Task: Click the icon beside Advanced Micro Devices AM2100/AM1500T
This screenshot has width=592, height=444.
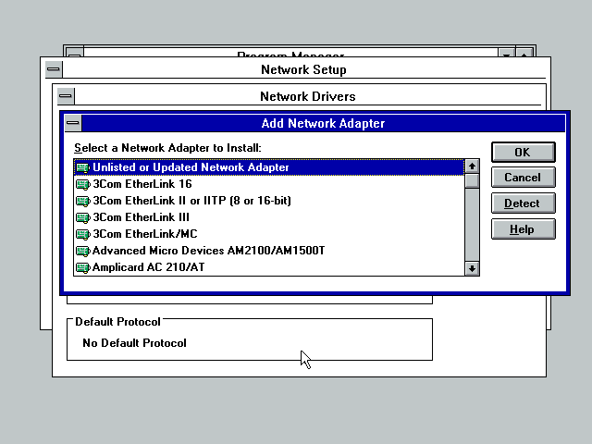Action: [82, 251]
